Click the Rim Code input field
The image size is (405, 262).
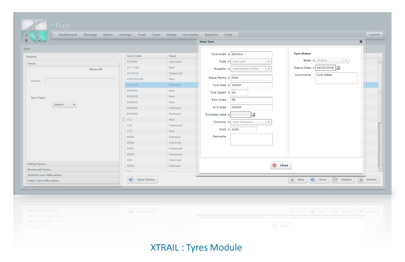tap(251, 100)
